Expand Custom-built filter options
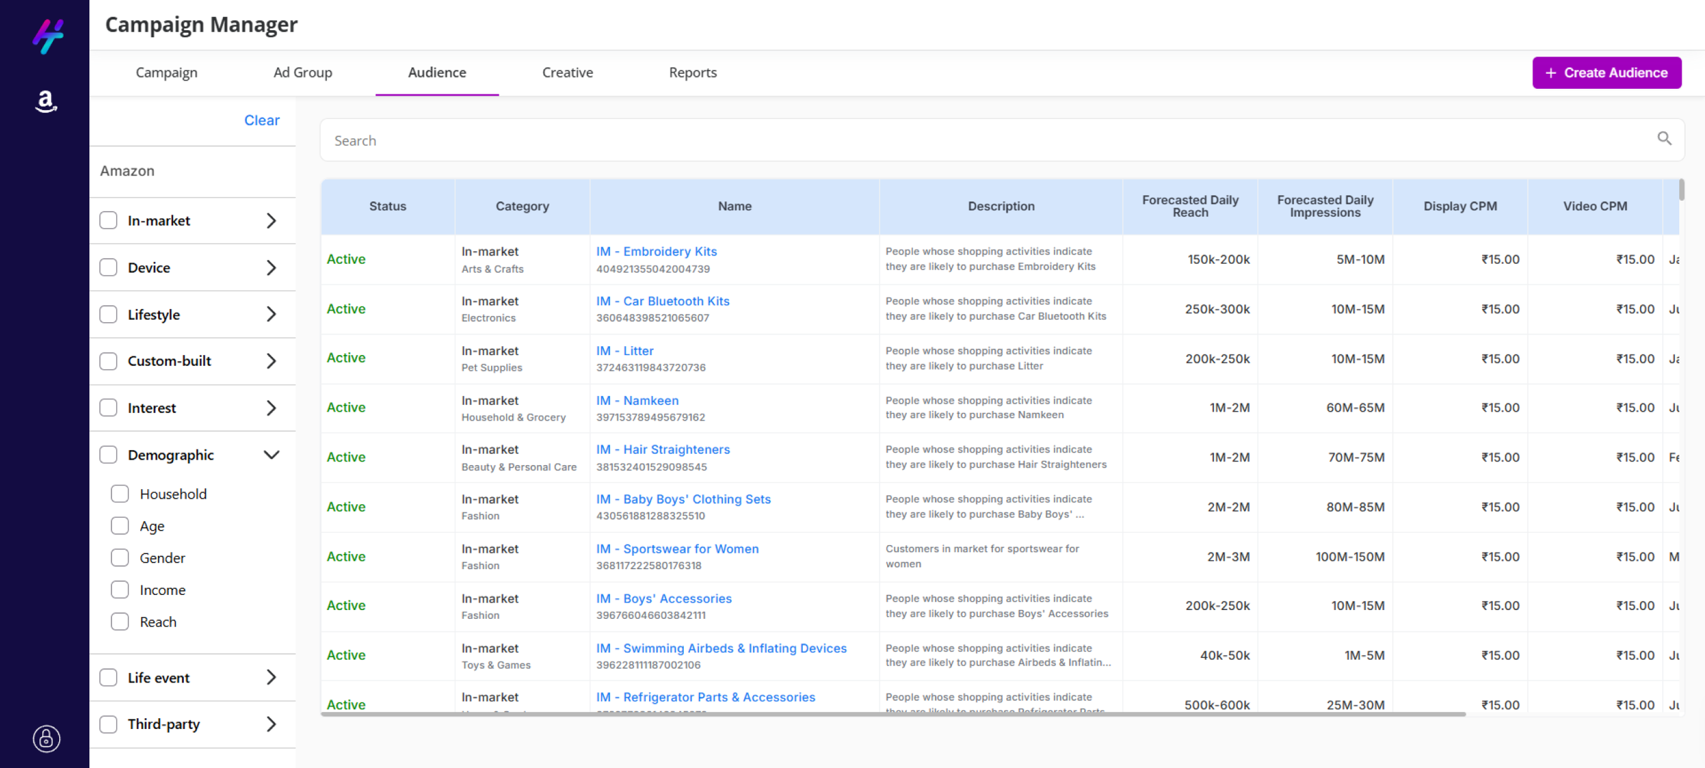Screen dimensions: 1705x768 click(x=271, y=361)
